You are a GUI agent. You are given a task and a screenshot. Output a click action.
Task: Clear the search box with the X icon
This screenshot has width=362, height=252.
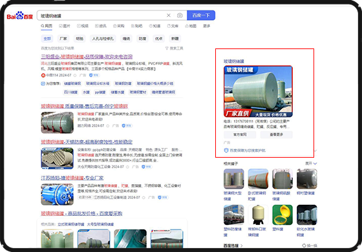coord(169,16)
